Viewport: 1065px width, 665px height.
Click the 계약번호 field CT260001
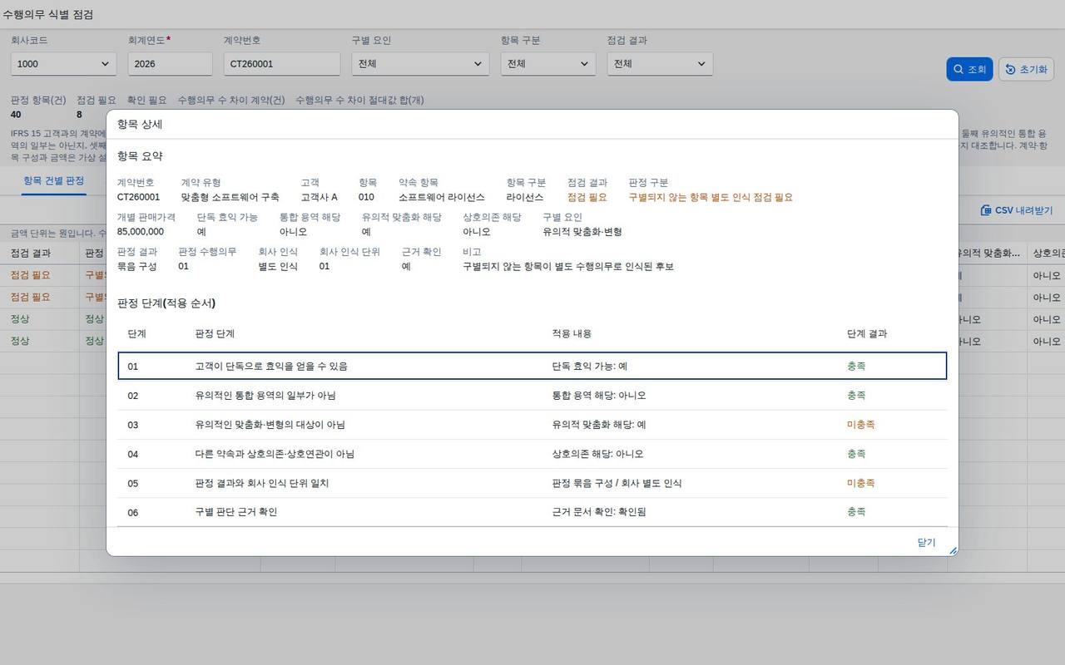[282, 64]
